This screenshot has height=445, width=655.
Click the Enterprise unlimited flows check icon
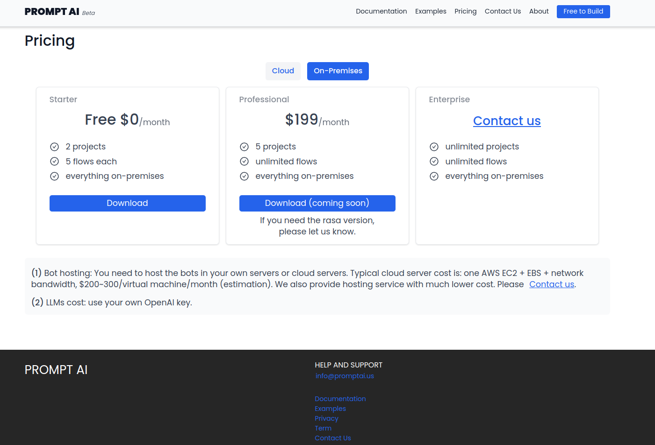click(x=434, y=162)
